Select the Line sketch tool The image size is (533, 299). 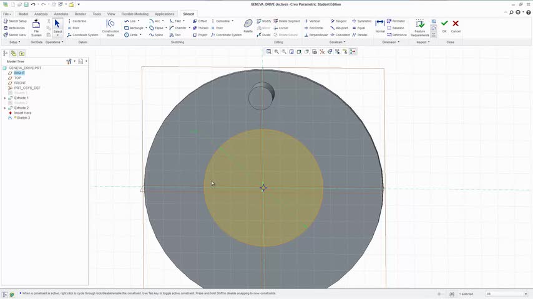130,21
